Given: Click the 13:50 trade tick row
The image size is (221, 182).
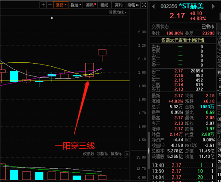Looking at the screenshot, I should (183, 171).
